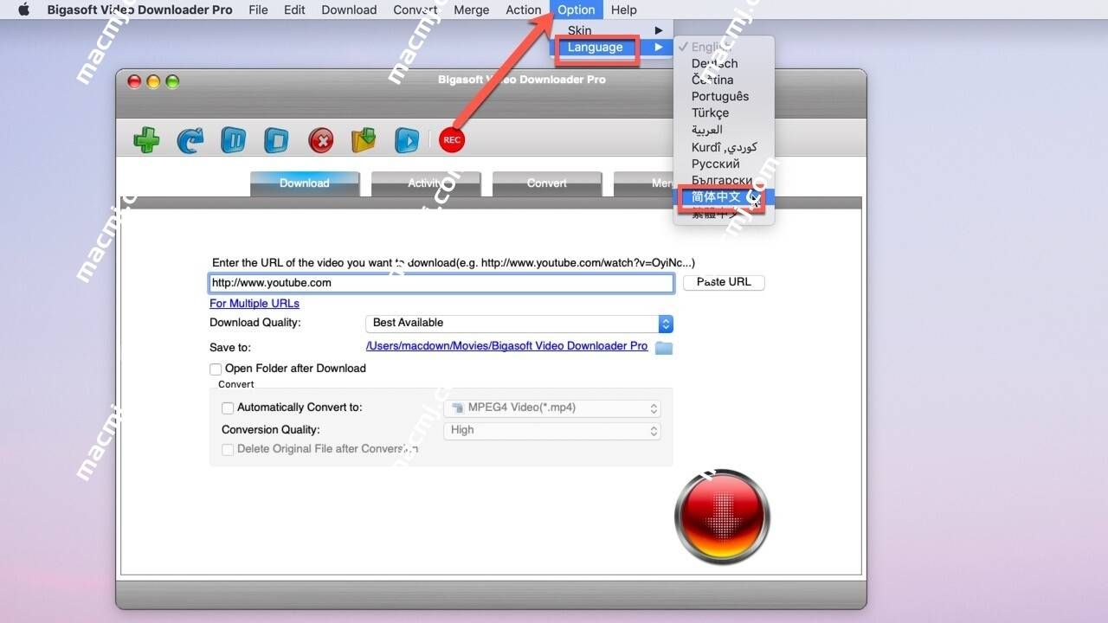Click the Option menu
The height and width of the screenshot is (623, 1108).
[x=577, y=10]
